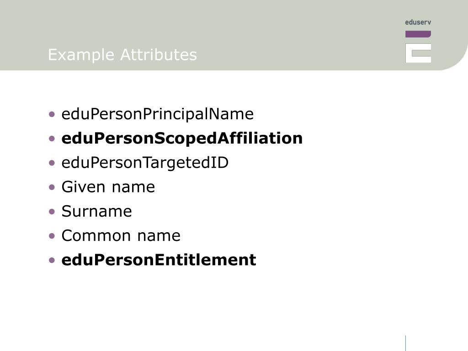This screenshot has width=468, height=351.
Task: Select the bold eduPersonScopedAffiliation entry
Action: pyautogui.click(x=182, y=138)
